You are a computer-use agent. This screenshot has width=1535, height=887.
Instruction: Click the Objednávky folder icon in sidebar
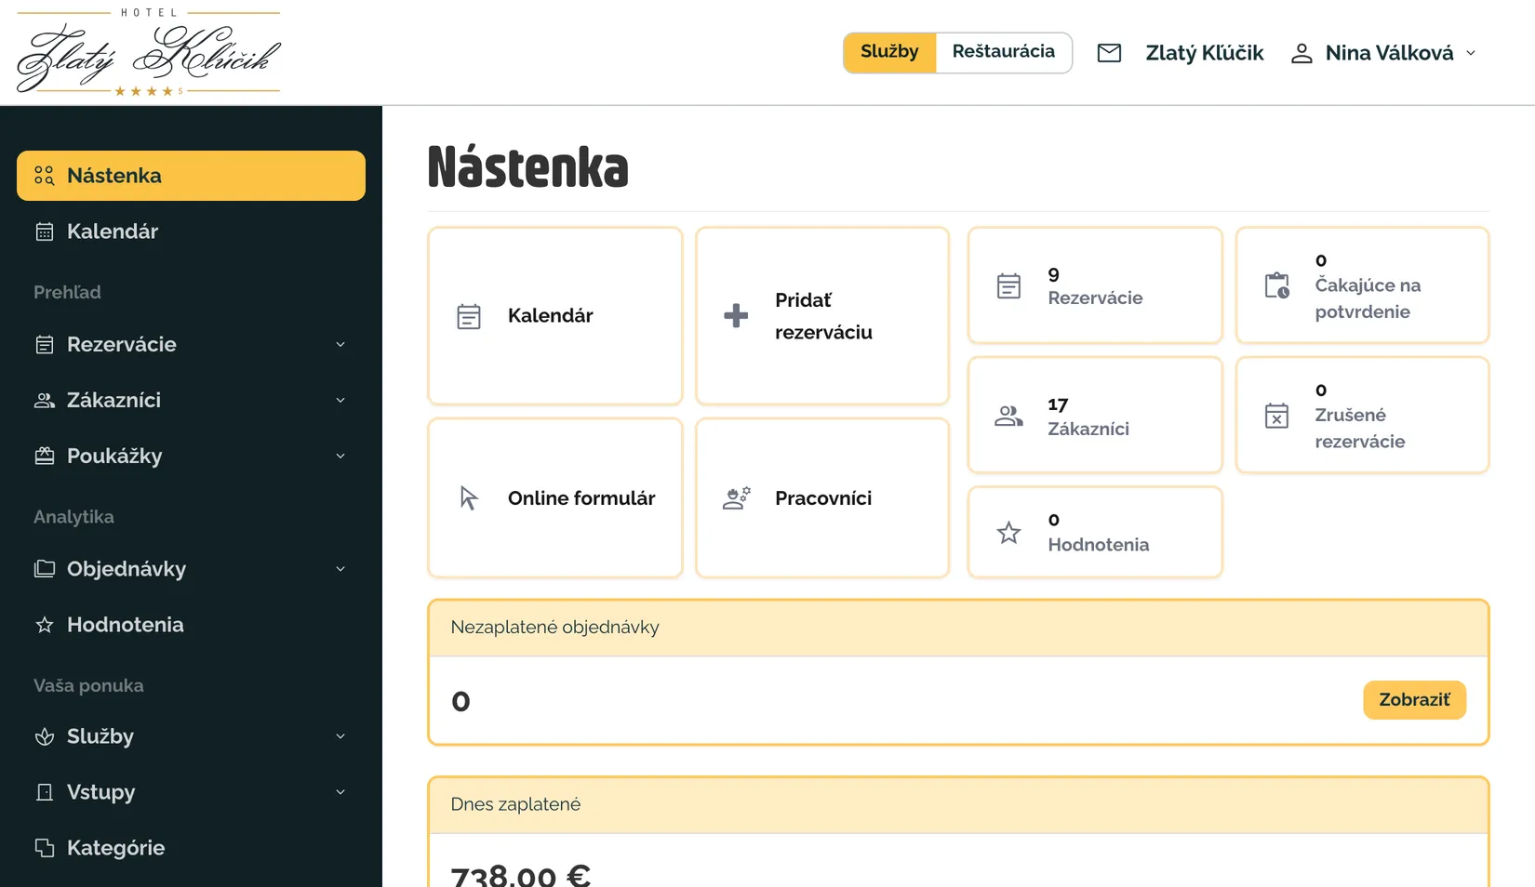coord(45,569)
